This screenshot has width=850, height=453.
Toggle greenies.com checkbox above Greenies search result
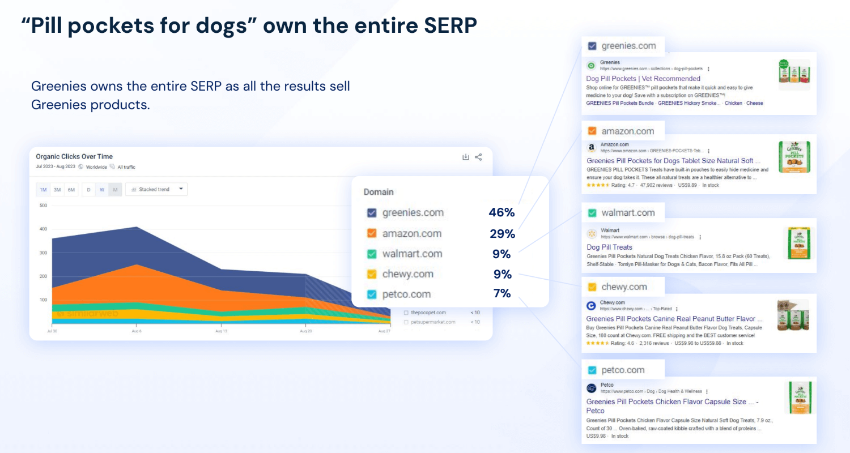click(x=592, y=46)
